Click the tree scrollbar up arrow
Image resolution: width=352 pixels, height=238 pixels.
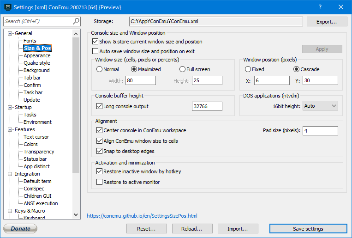click(76, 34)
